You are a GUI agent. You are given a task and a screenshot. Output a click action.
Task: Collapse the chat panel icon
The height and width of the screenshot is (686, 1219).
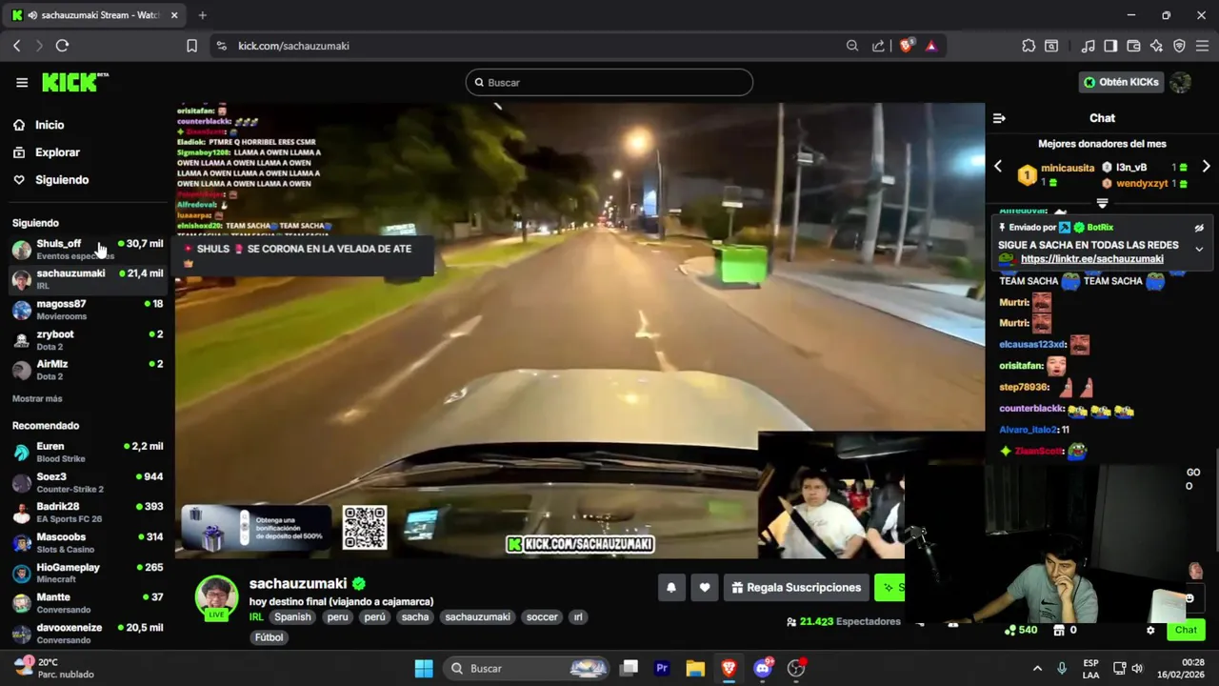point(999,118)
